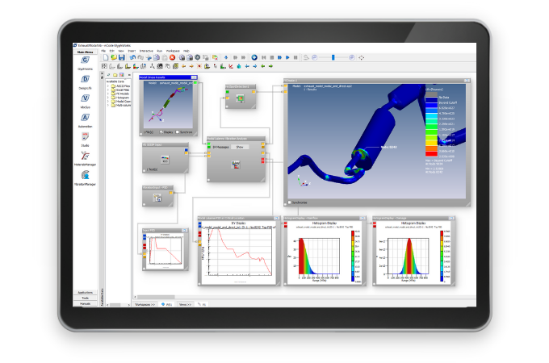This screenshot has width=549, height=363.
Task: Select the WS1 workspace tab
Action: [167, 305]
